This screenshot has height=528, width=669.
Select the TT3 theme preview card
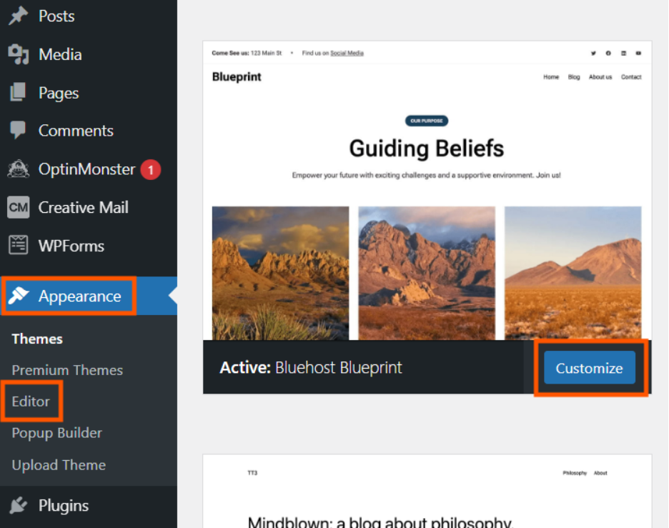point(427,492)
